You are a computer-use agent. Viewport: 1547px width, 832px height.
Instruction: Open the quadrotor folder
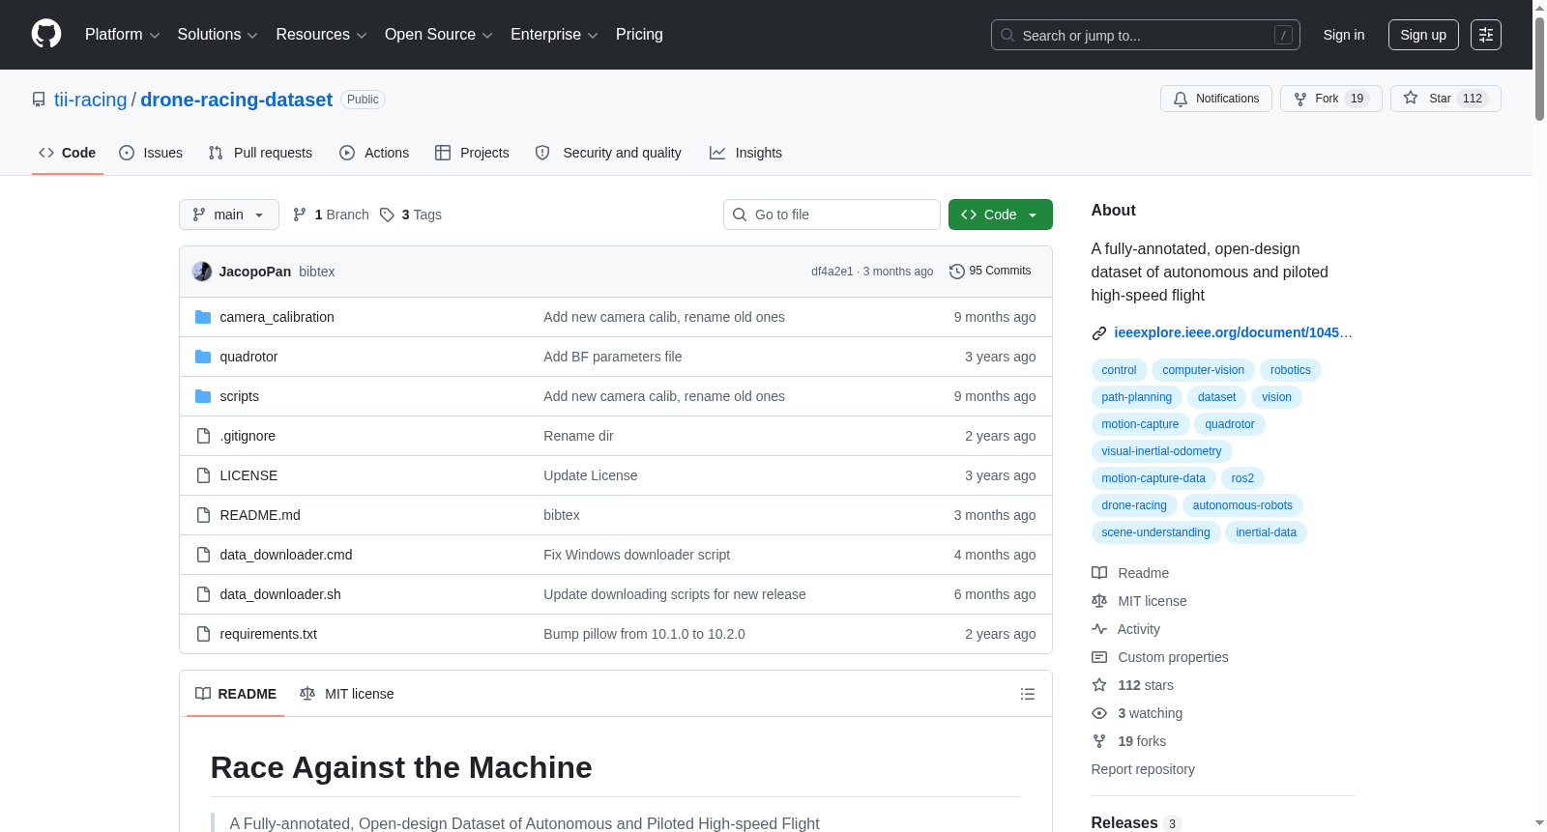248,357
